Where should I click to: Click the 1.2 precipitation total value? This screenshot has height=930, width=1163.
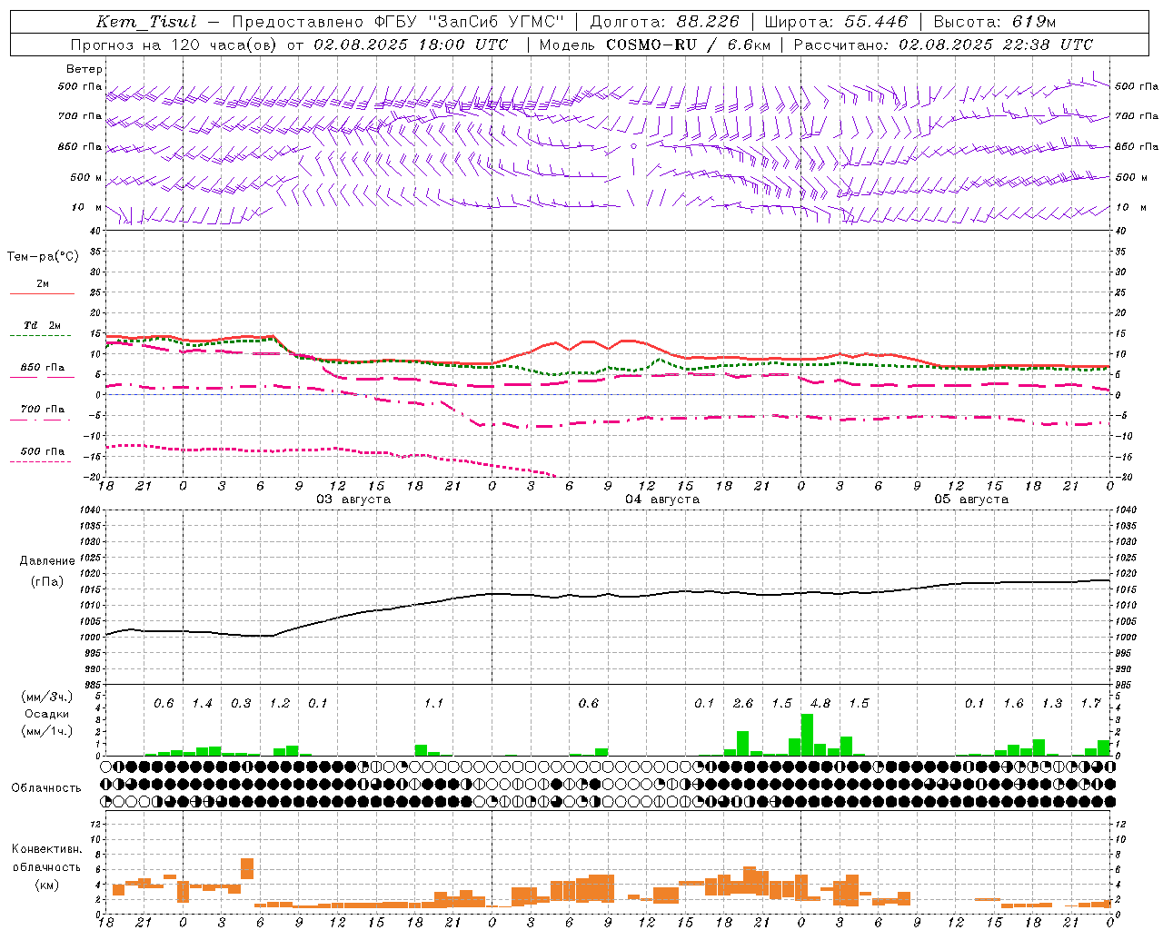[x=280, y=704]
